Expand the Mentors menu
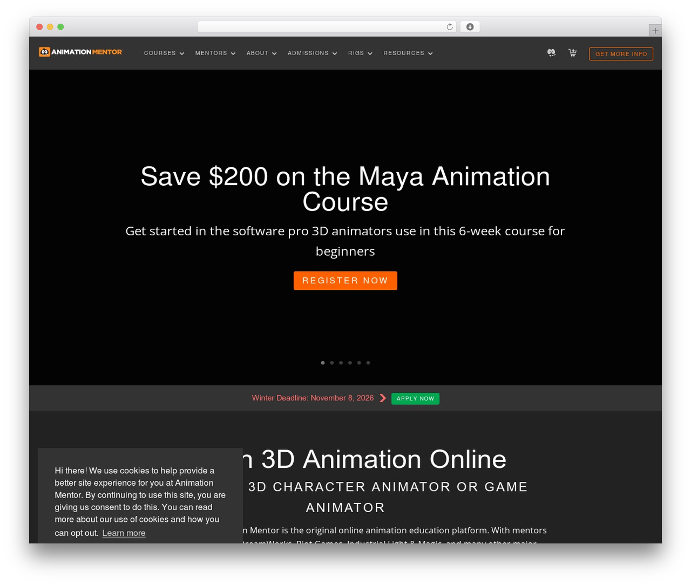The height and width of the screenshot is (585, 691). coord(215,53)
